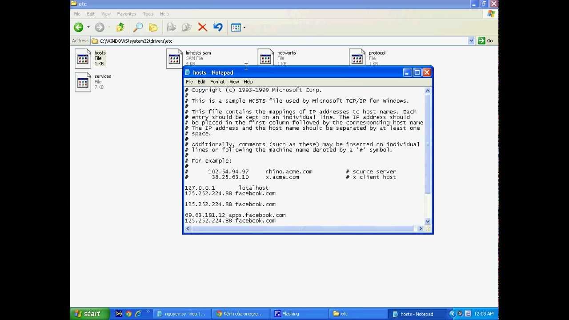The width and height of the screenshot is (569, 320).
Task: Click the Copy To toolbar icon
Action: point(187,28)
